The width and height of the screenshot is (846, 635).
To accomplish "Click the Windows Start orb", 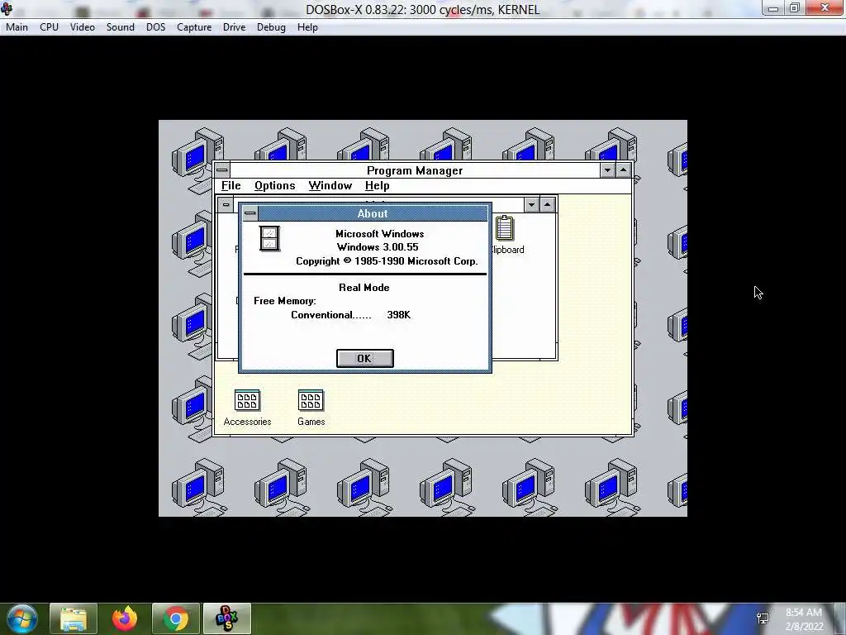I will pos(22,618).
